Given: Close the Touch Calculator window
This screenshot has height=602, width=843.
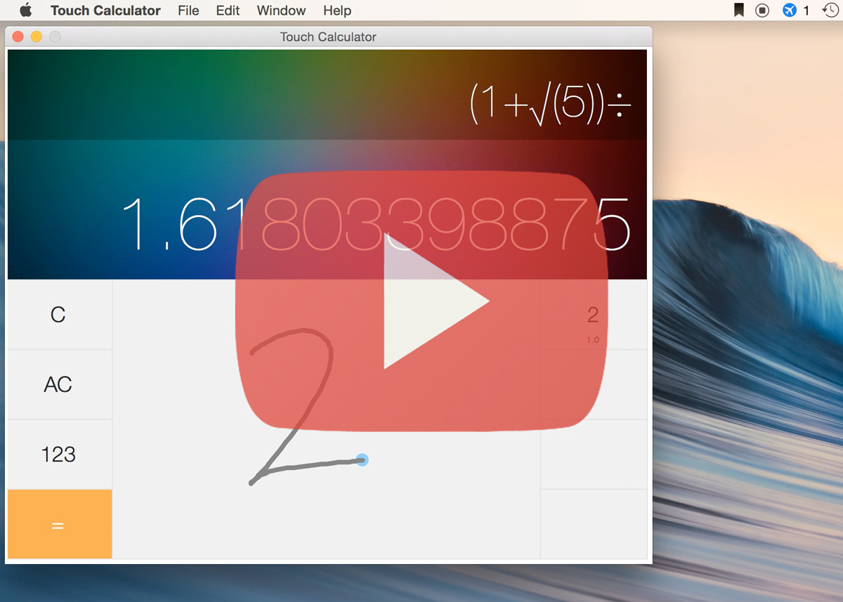Looking at the screenshot, I should tap(18, 37).
